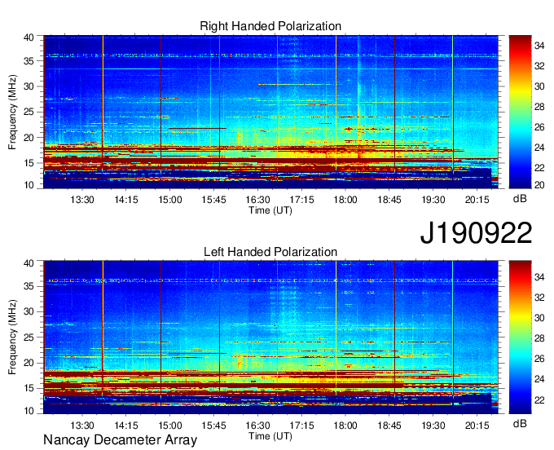Click the 20:15 tick label on the top plot
554x450 pixels.
477,200
